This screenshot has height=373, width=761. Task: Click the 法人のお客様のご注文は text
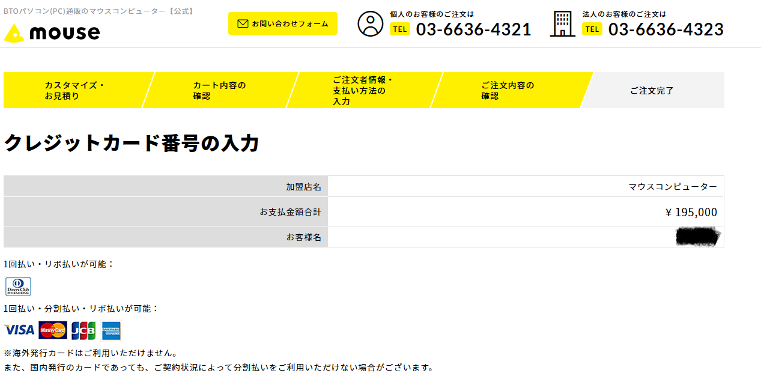(624, 14)
